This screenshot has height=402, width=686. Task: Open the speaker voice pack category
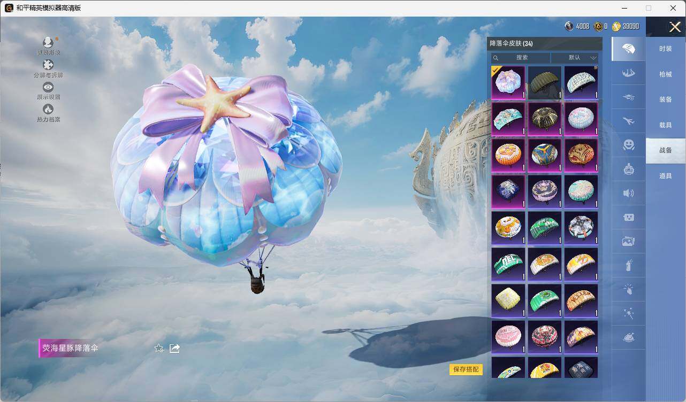click(x=628, y=194)
